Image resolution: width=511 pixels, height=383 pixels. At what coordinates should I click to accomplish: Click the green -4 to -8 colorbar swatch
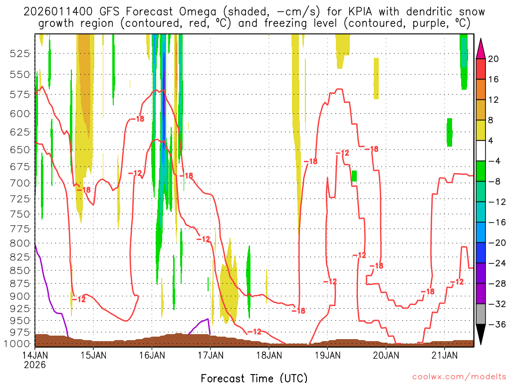point(481,171)
